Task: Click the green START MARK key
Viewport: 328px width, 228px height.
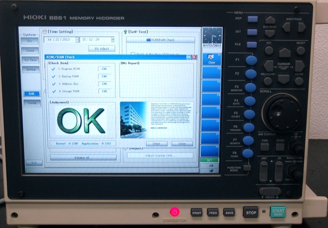Action: 278,212
